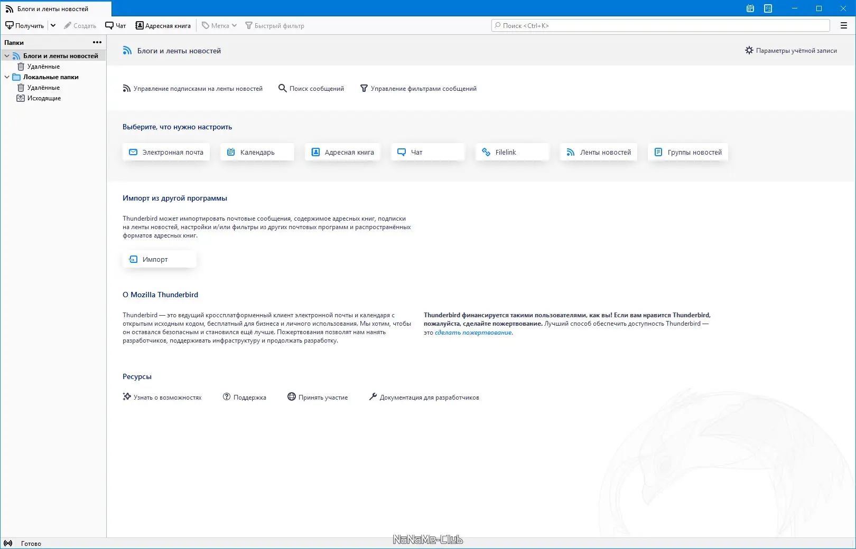Click the RSS icon on Ленты новостей card
Image resolution: width=856 pixels, height=549 pixels.
click(571, 152)
